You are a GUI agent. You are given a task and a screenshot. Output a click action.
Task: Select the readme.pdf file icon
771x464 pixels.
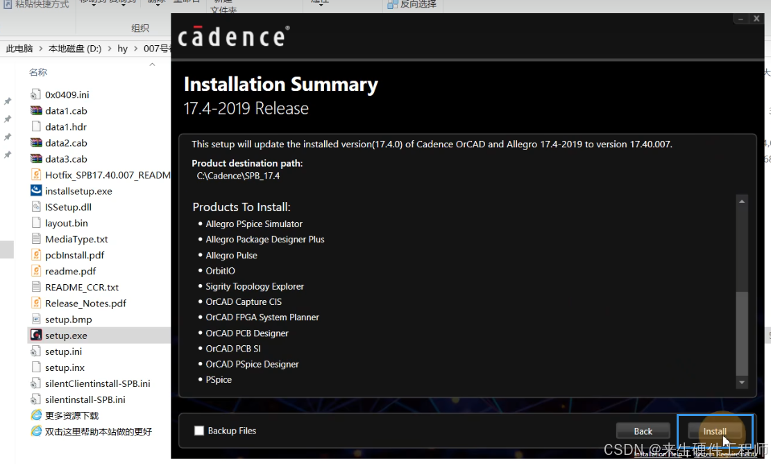[x=36, y=271]
